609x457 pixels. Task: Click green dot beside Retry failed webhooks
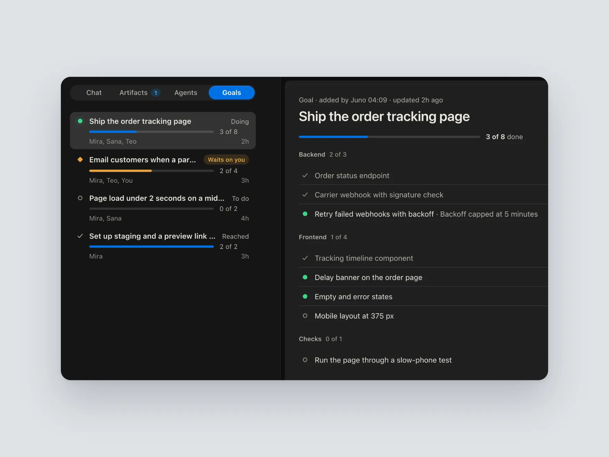point(305,214)
